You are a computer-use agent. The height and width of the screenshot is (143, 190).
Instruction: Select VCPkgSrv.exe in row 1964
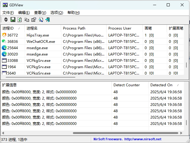coord(38,67)
